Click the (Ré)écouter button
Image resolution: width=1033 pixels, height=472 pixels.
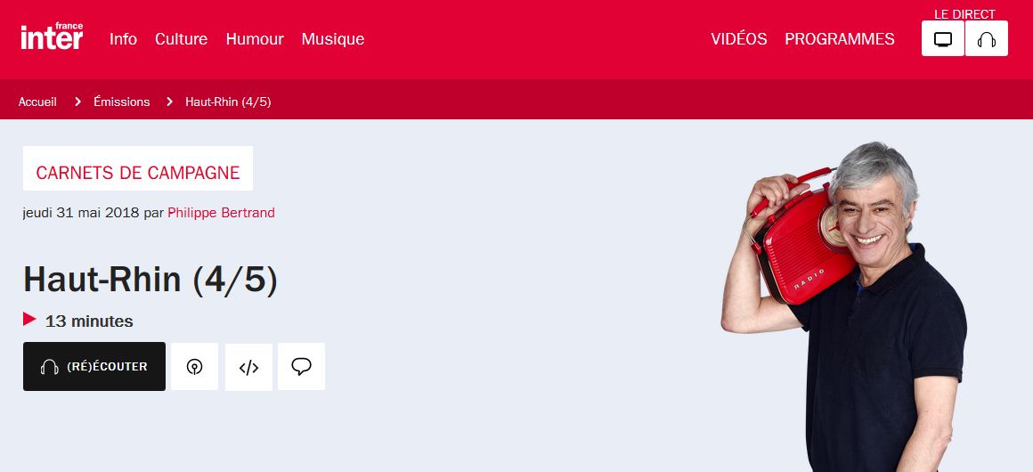(x=94, y=367)
